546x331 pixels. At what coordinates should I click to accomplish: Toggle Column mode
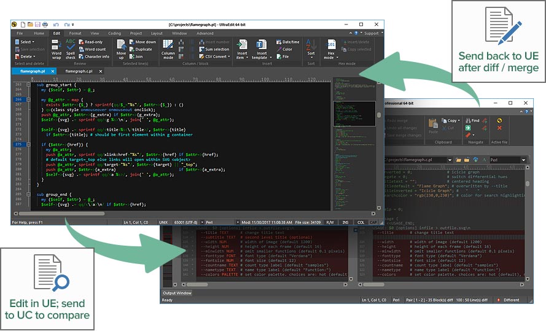pyautogui.click(x=168, y=49)
